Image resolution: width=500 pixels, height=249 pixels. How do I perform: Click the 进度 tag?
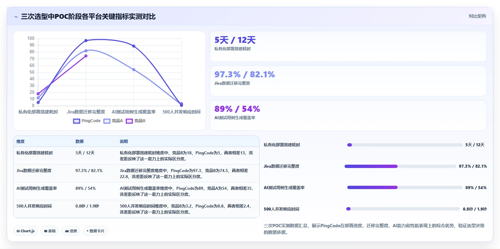coord(71,231)
